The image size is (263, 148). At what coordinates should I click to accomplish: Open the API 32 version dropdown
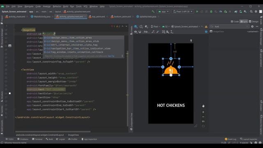pyautogui.click(x=166, y=26)
